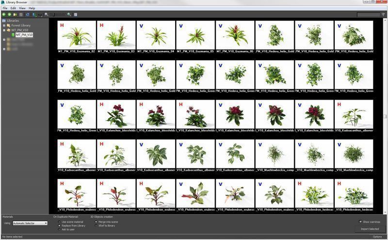Open the Help menu

pos(32,8)
